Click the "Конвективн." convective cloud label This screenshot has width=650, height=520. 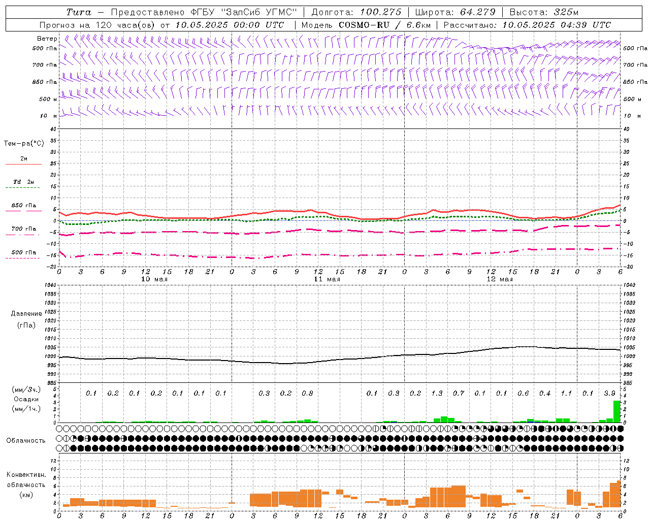[26, 475]
